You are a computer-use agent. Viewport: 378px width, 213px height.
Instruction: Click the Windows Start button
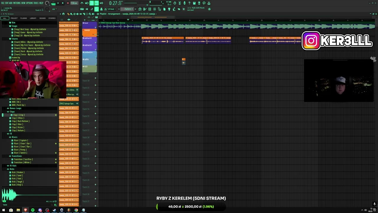pos(4,210)
